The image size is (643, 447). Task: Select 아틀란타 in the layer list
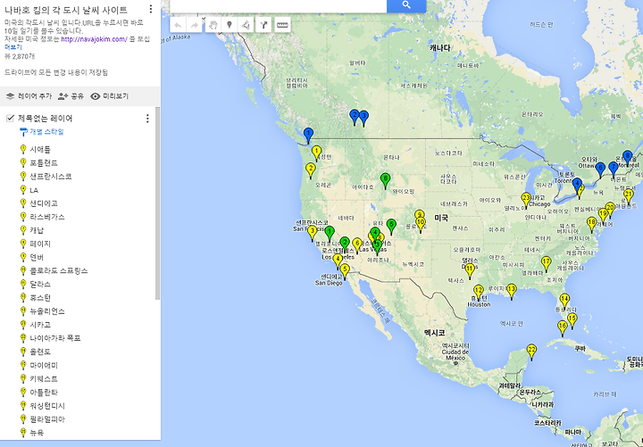coord(44,393)
